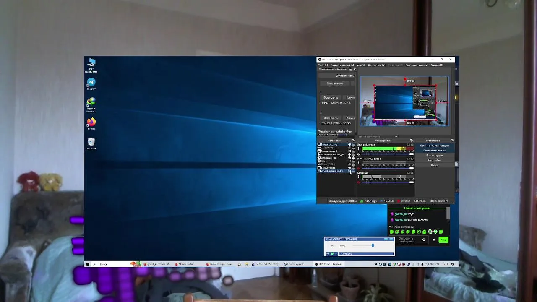Select the Этот компьютер desktop icon
The image size is (537, 302).
91,66
